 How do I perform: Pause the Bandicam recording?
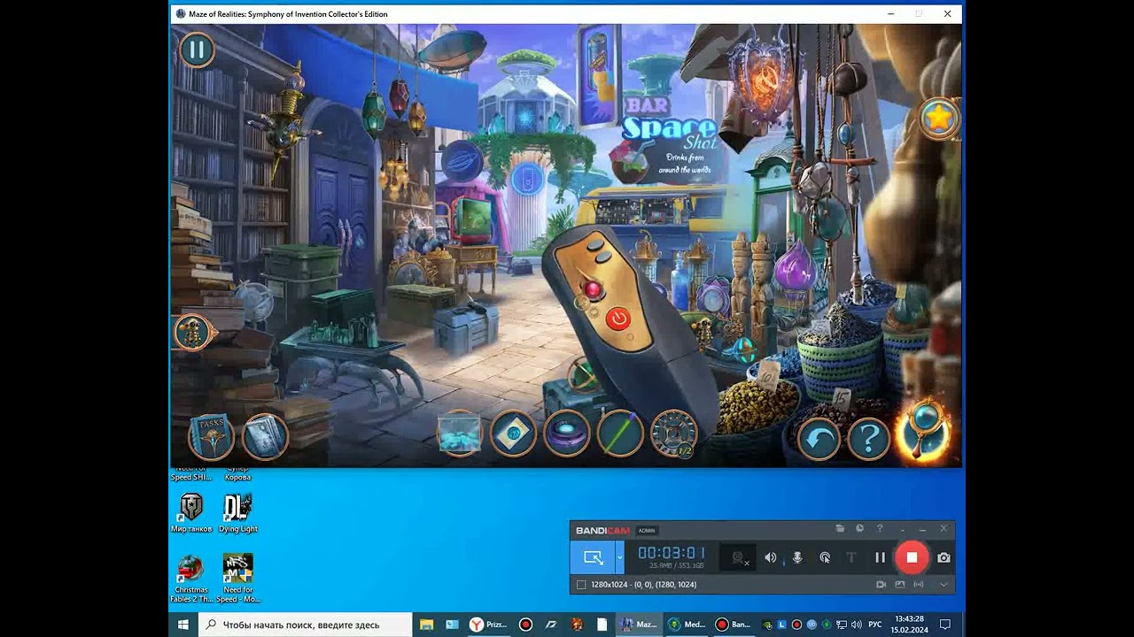pos(880,557)
